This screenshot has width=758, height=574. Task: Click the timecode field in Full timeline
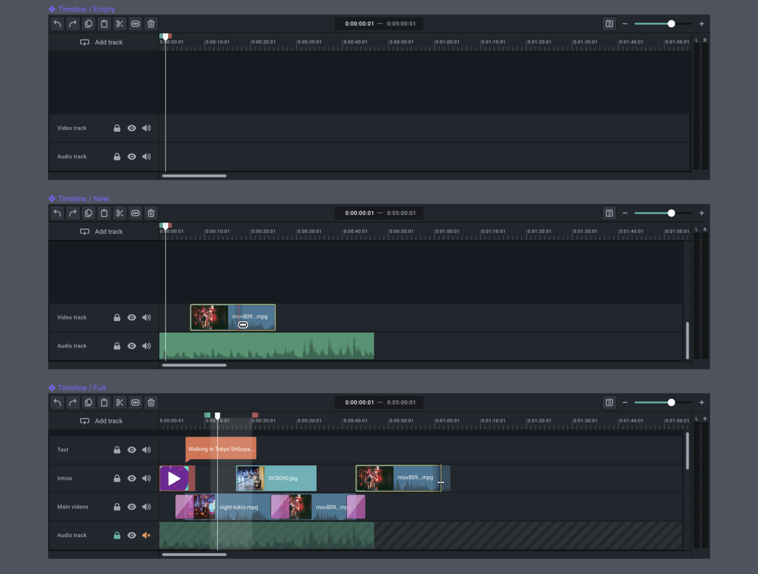379,402
